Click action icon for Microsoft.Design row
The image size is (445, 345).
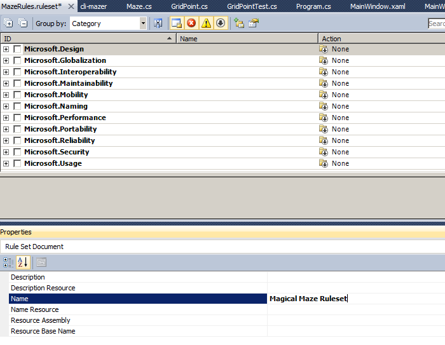tap(324, 49)
